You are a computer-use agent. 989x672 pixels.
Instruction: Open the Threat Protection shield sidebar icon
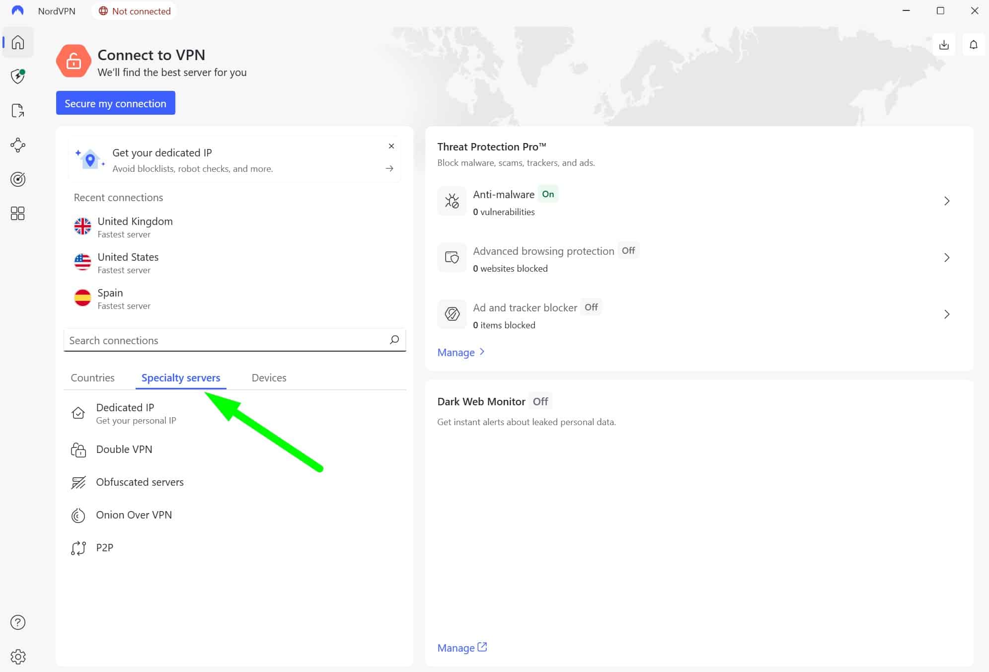[x=18, y=76]
